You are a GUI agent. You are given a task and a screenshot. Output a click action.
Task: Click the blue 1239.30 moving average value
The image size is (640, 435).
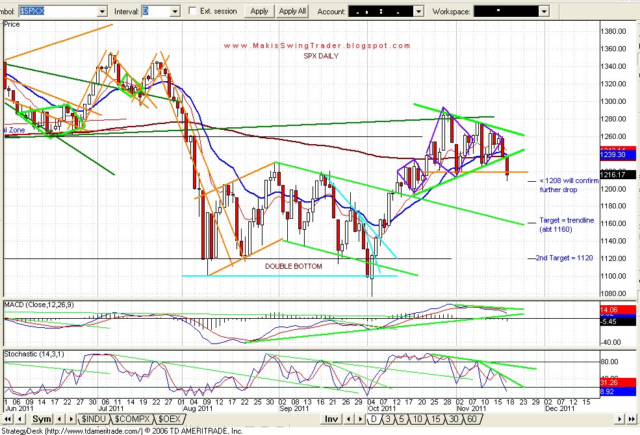618,155
